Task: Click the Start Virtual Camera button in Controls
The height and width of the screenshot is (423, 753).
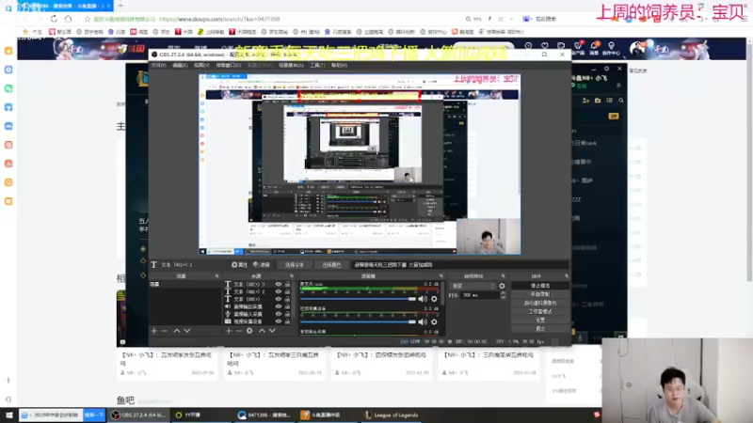Action: tap(539, 303)
